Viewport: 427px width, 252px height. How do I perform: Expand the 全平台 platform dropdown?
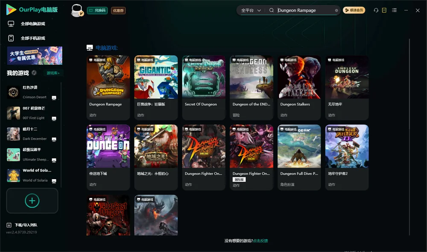point(251,10)
